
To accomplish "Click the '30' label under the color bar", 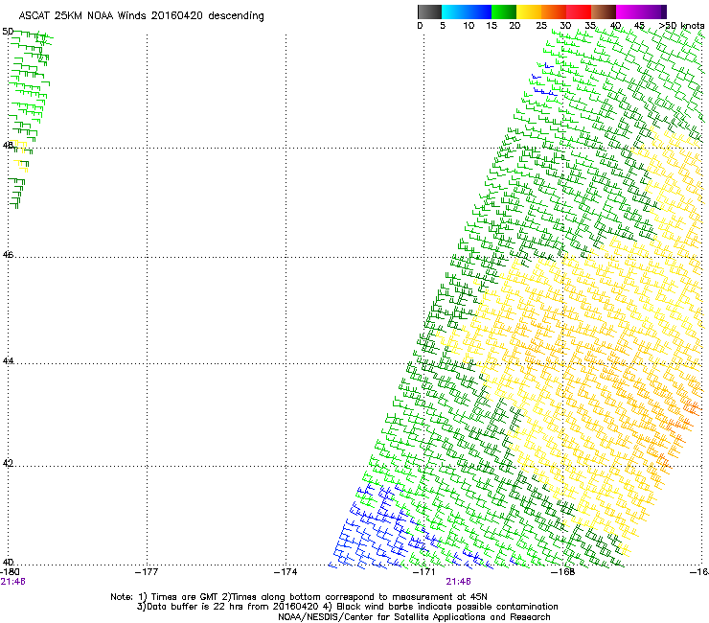I will click(x=565, y=26).
